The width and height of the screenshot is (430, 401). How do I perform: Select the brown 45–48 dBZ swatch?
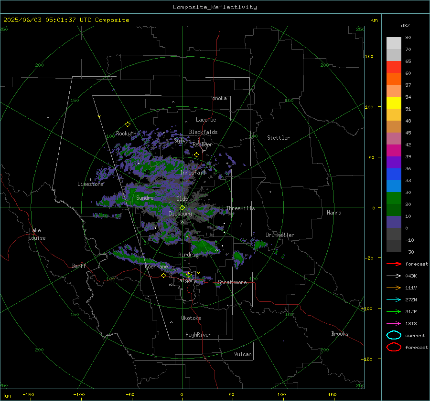tap(394, 126)
